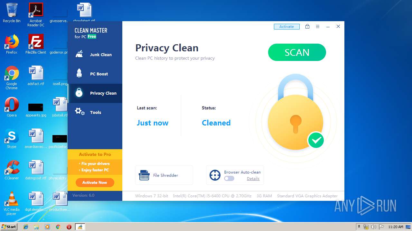Image resolution: width=412 pixels, height=231 pixels.
Task: Toggle the Browser Auto-clean switch
Action: coord(229,178)
